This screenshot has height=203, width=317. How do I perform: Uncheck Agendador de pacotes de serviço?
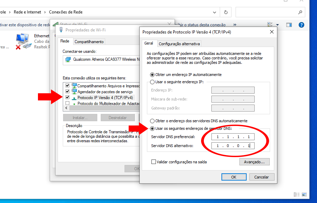(x=67, y=92)
